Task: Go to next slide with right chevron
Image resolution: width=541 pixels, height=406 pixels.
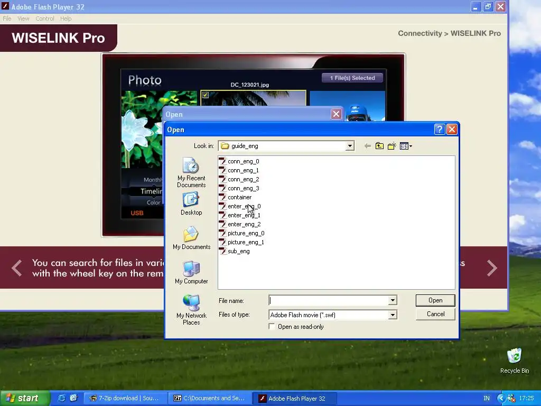Action: (492, 268)
